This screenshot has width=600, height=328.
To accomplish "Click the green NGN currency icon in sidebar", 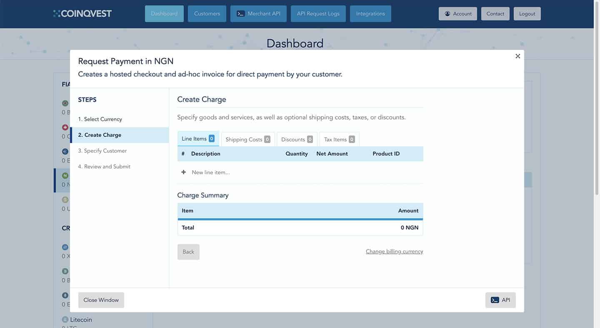I will click(x=65, y=175).
